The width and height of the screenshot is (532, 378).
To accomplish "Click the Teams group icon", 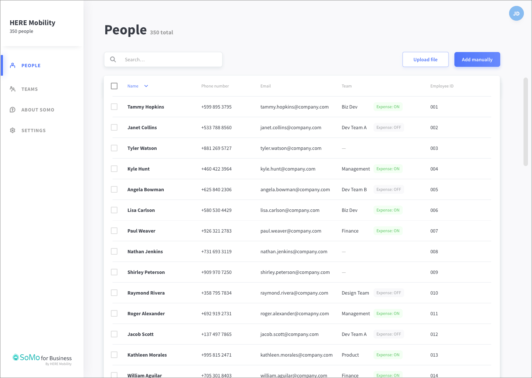I will point(13,89).
